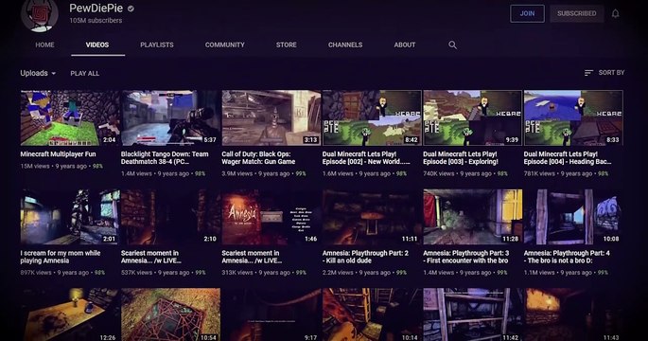Click PLAY ALL
Screen dimensions: 648x341
tap(85, 73)
